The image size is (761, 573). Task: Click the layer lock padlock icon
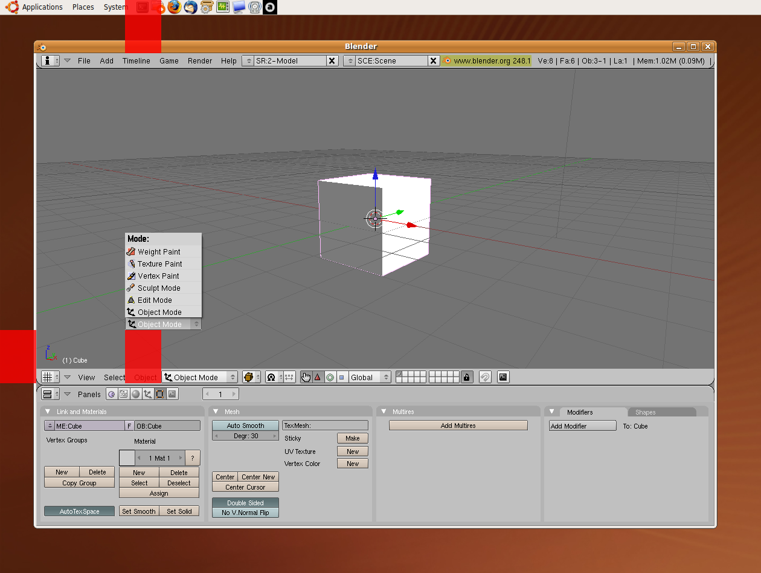(x=466, y=377)
